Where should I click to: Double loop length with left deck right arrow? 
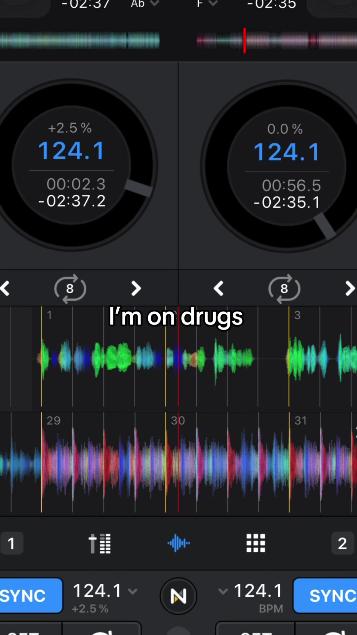pos(136,288)
